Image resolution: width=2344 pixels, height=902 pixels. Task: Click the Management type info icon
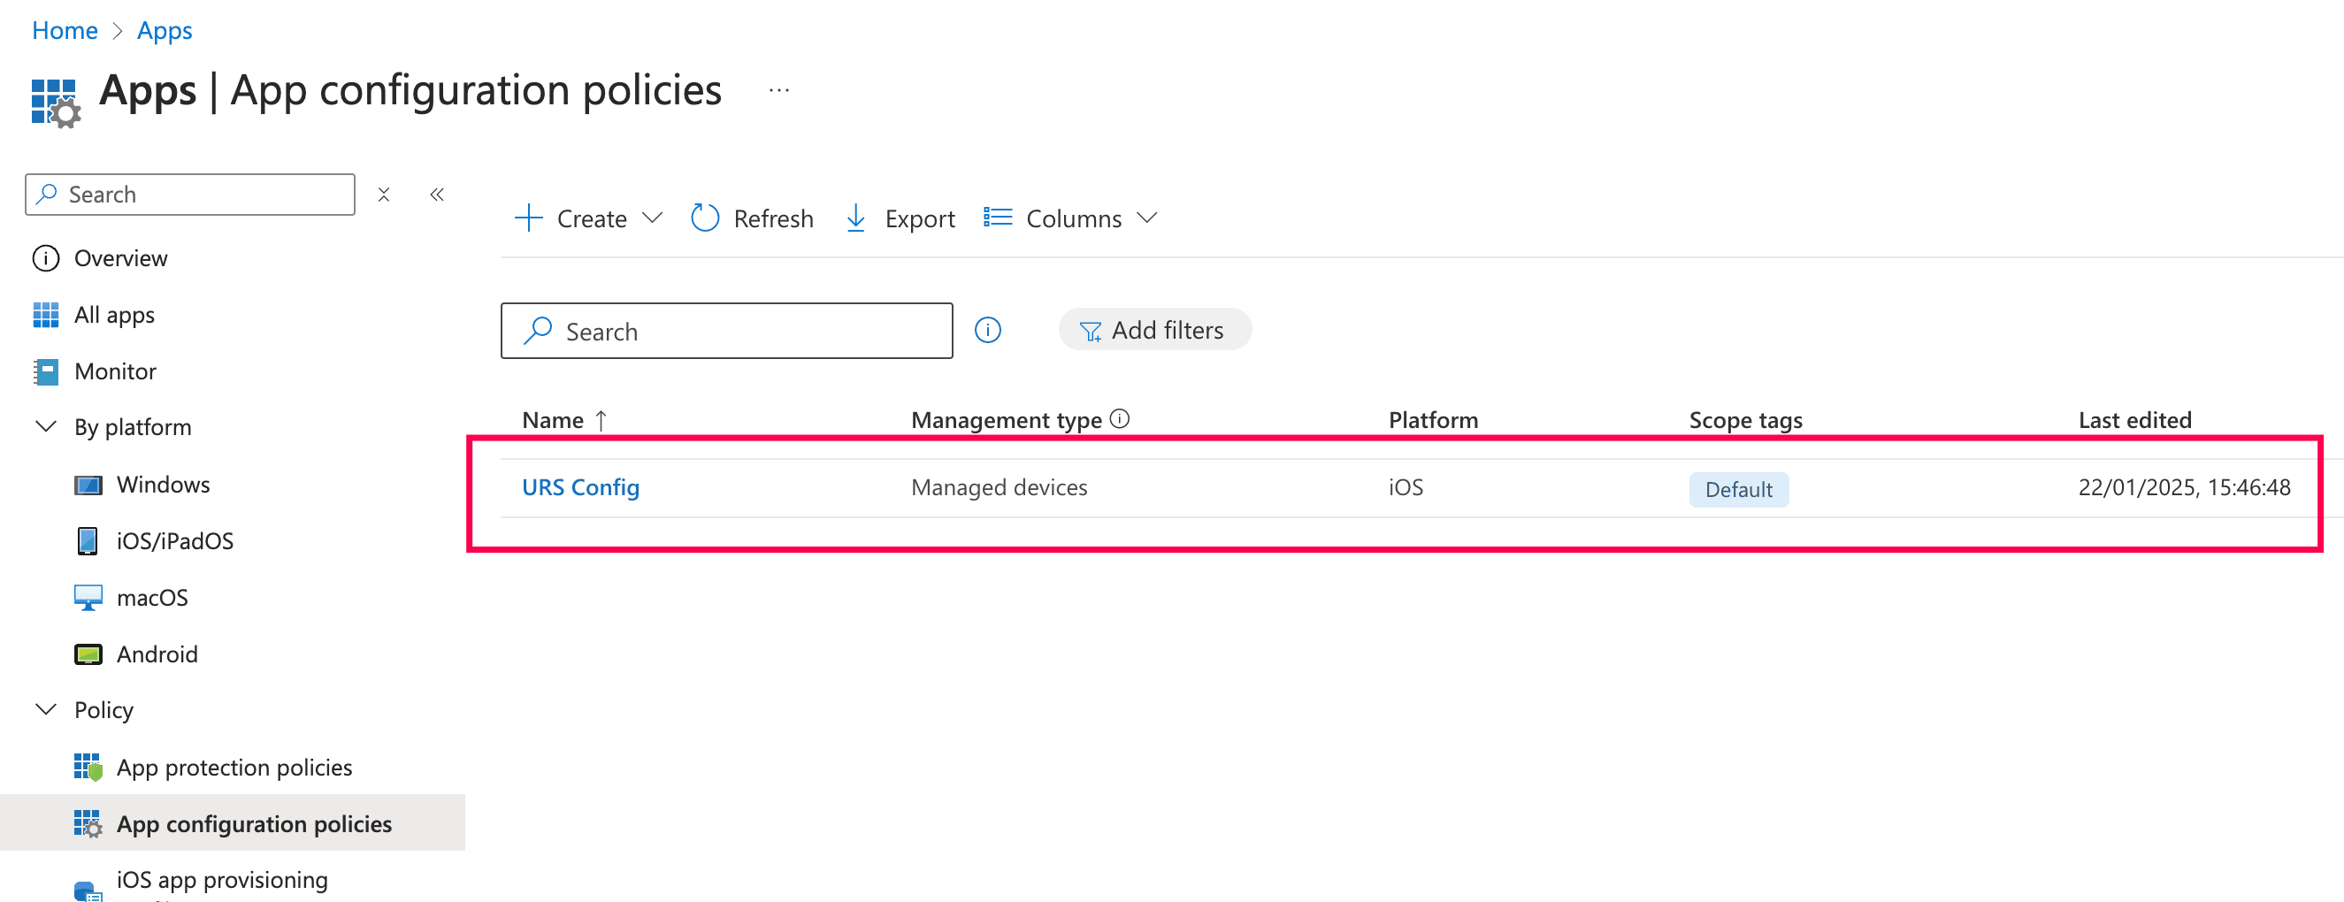[x=1120, y=419]
